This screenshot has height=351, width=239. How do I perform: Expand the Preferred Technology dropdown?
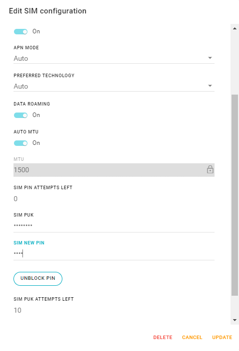[x=114, y=87]
